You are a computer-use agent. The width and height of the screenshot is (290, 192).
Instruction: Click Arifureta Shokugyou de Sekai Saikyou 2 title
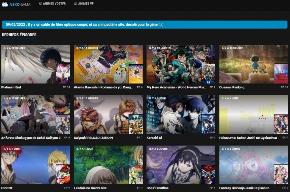pyautogui.click(x=31, y=138)
